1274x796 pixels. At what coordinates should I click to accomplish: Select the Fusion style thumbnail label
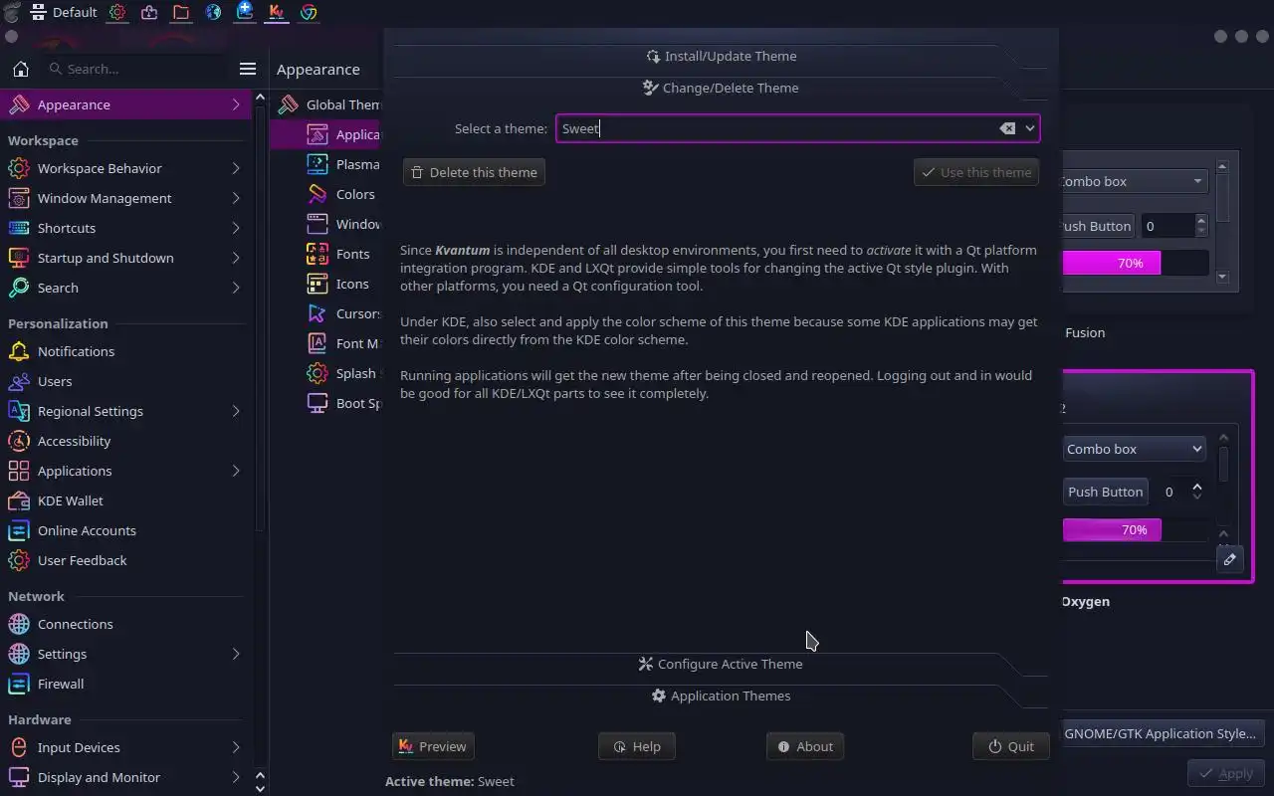tap(1085, 332)
